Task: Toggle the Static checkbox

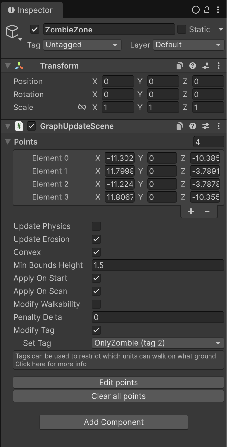Action: (182, 30)
